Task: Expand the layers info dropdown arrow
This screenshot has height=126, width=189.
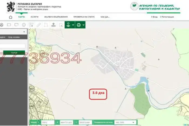Action: [x=73, y=25]
